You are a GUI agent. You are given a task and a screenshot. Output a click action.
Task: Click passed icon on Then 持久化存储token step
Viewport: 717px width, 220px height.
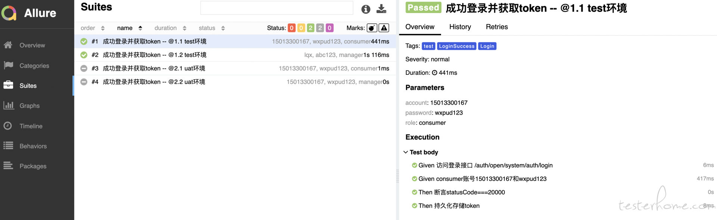pyautogui.click(x=415, y=205)
